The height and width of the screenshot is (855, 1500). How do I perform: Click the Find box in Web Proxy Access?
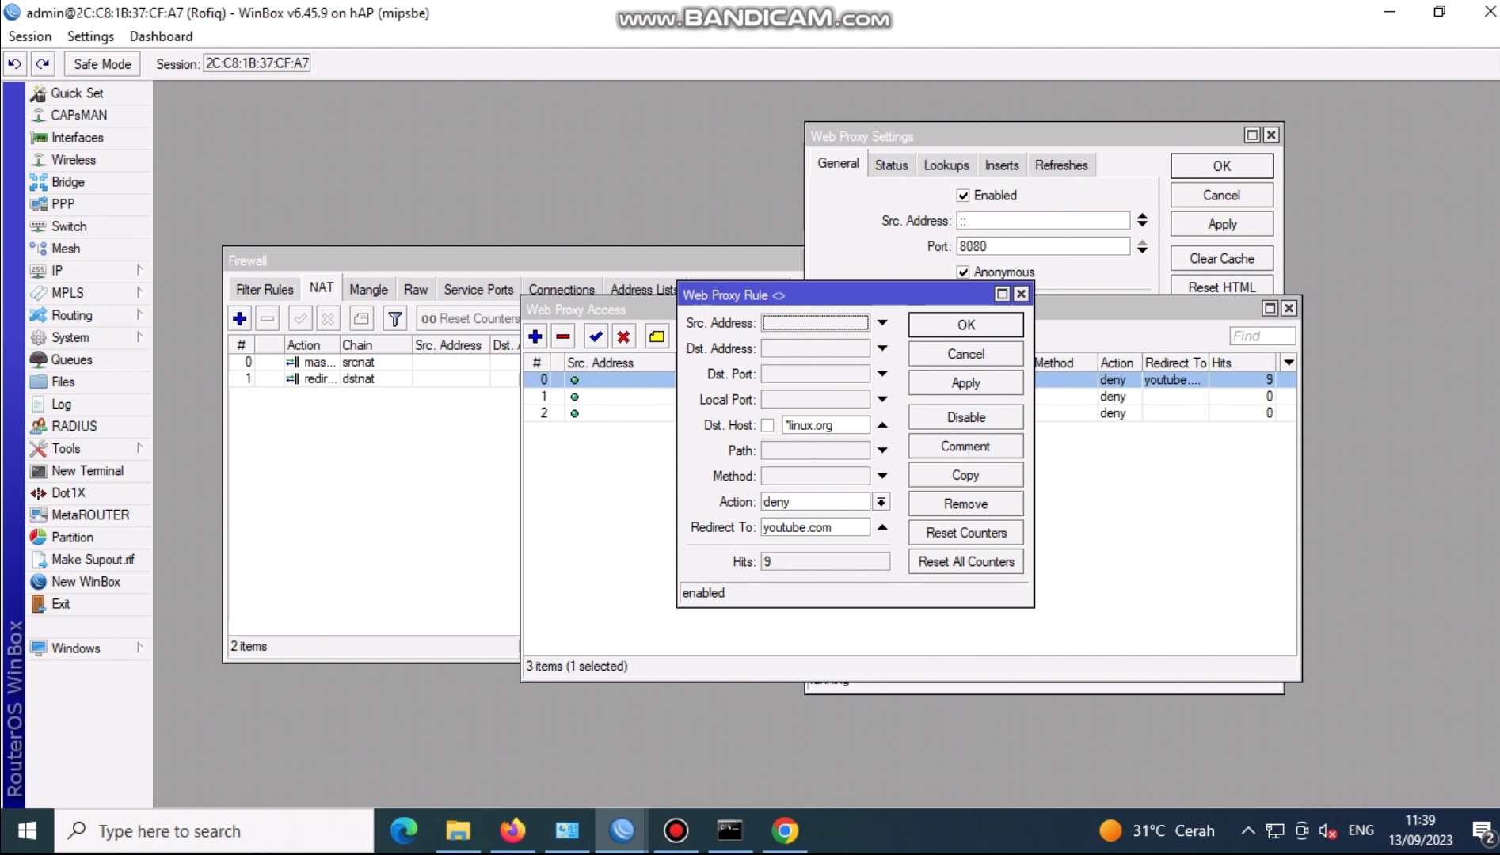coord(1262,336)
